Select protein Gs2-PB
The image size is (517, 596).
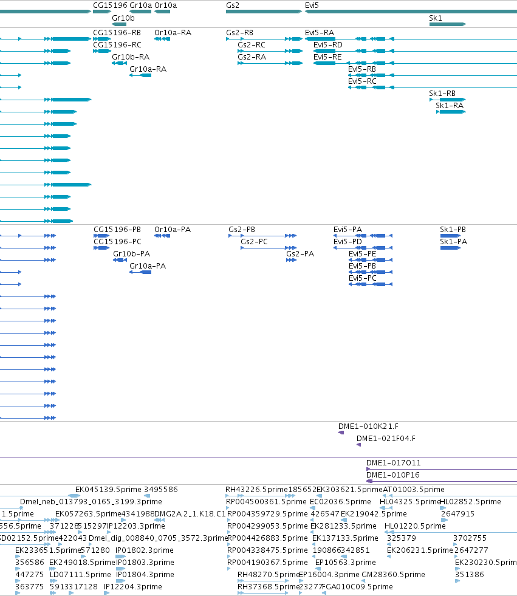click(x=242, y=230)
